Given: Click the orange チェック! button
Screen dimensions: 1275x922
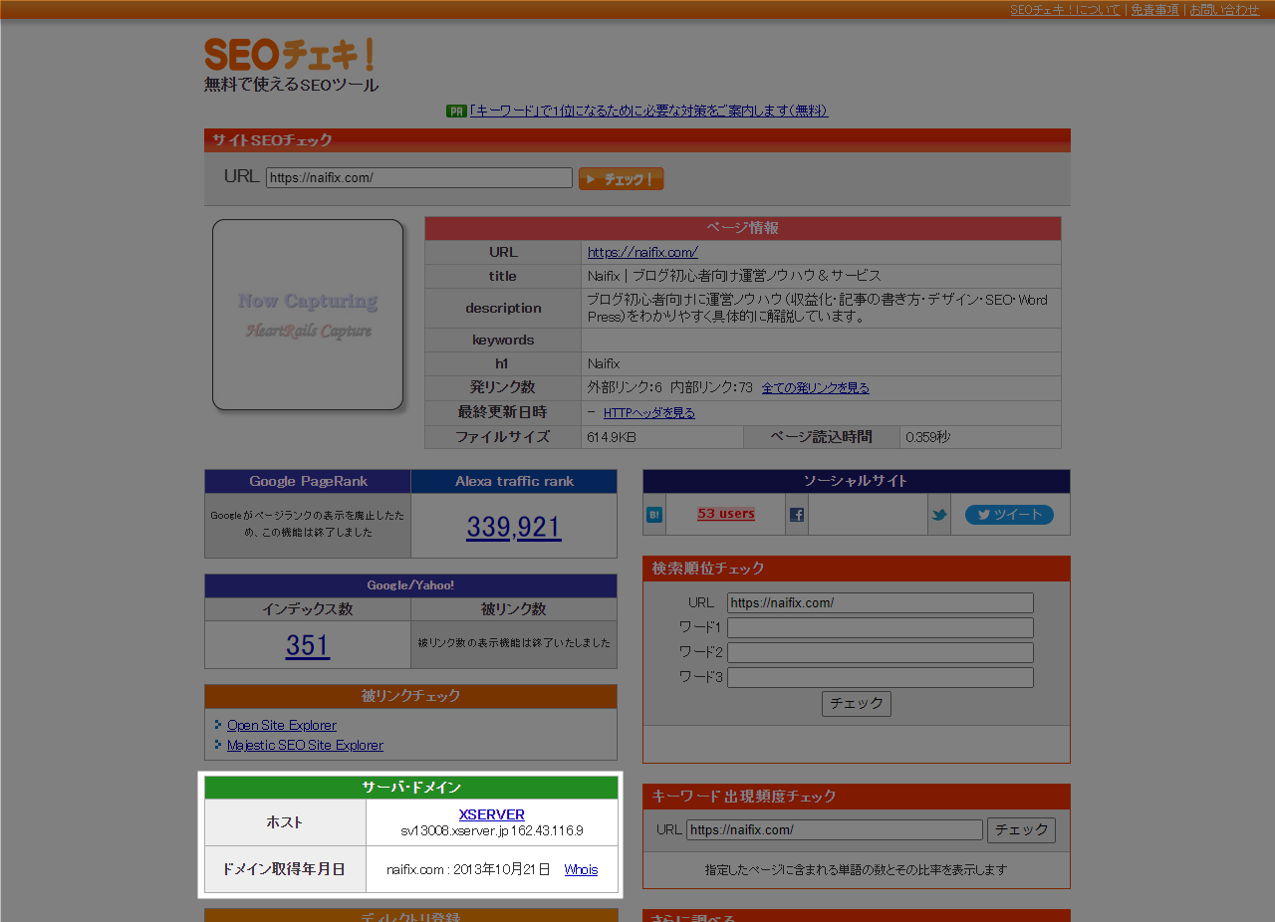Looking at the screenshot, I should coord(621,179).
